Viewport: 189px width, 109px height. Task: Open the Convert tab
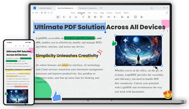[118, 13]
